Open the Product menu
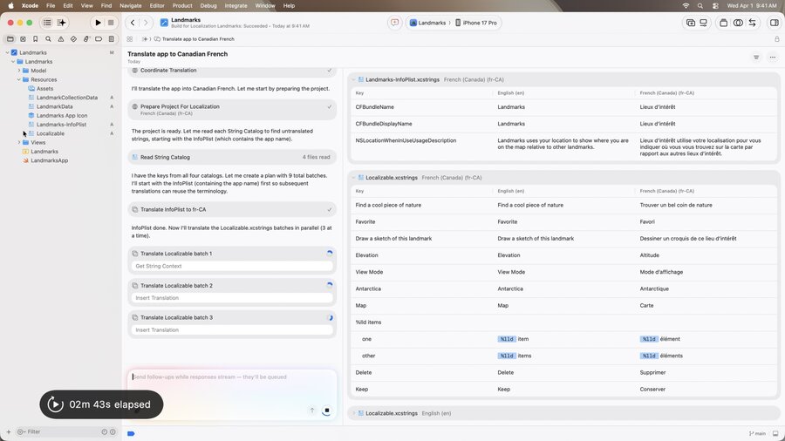This screenshot has height=441, width=785. click(182, 5)
